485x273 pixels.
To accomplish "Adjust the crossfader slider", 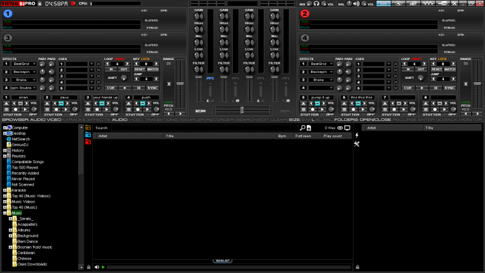I will (242, 110).
